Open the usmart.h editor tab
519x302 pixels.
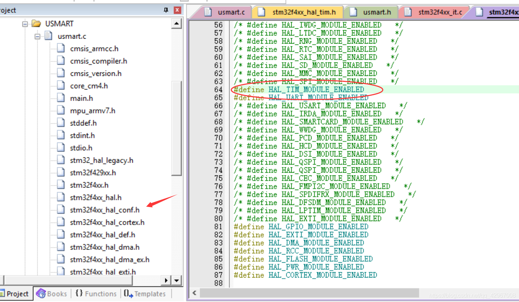(371, 12)
